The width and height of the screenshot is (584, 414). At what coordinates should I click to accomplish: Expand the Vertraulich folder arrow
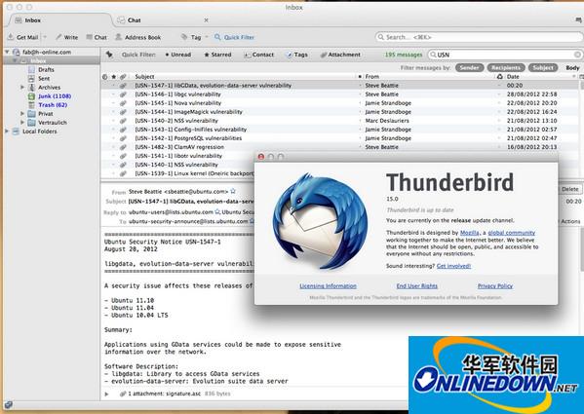(22, 123)
